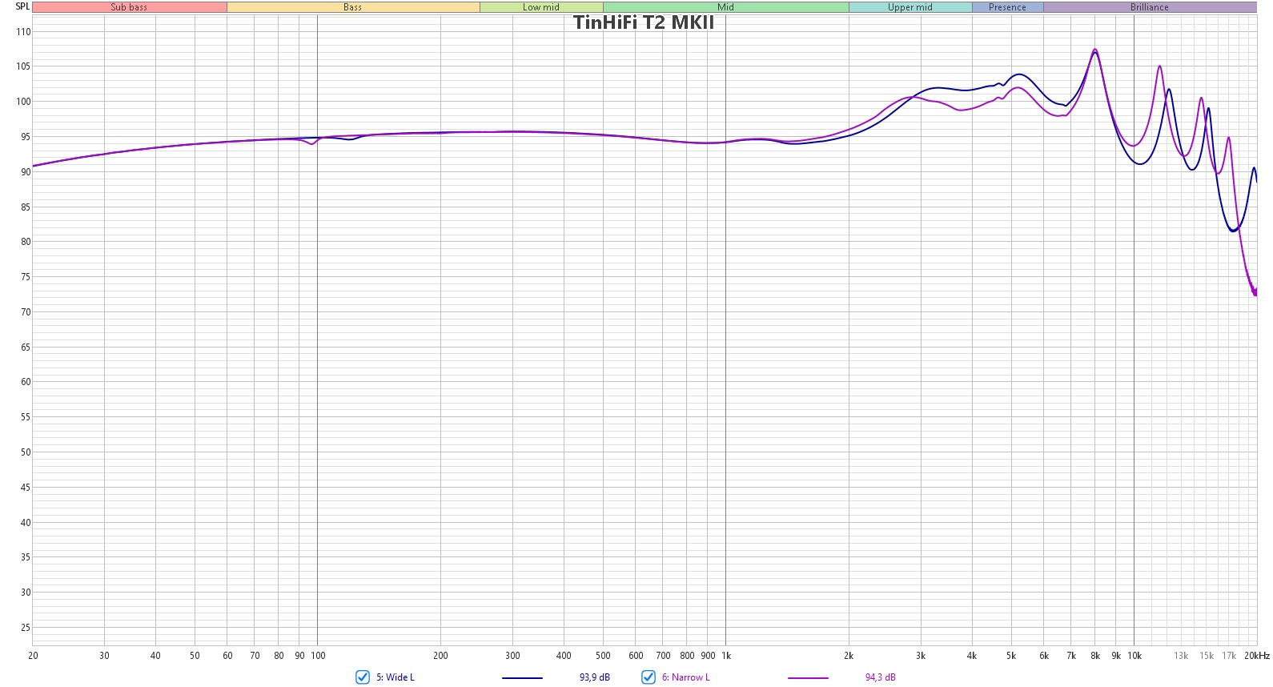Click the 95 SPL axis value
Viewport: 1273px width, 687px height.
coord(26,137)
